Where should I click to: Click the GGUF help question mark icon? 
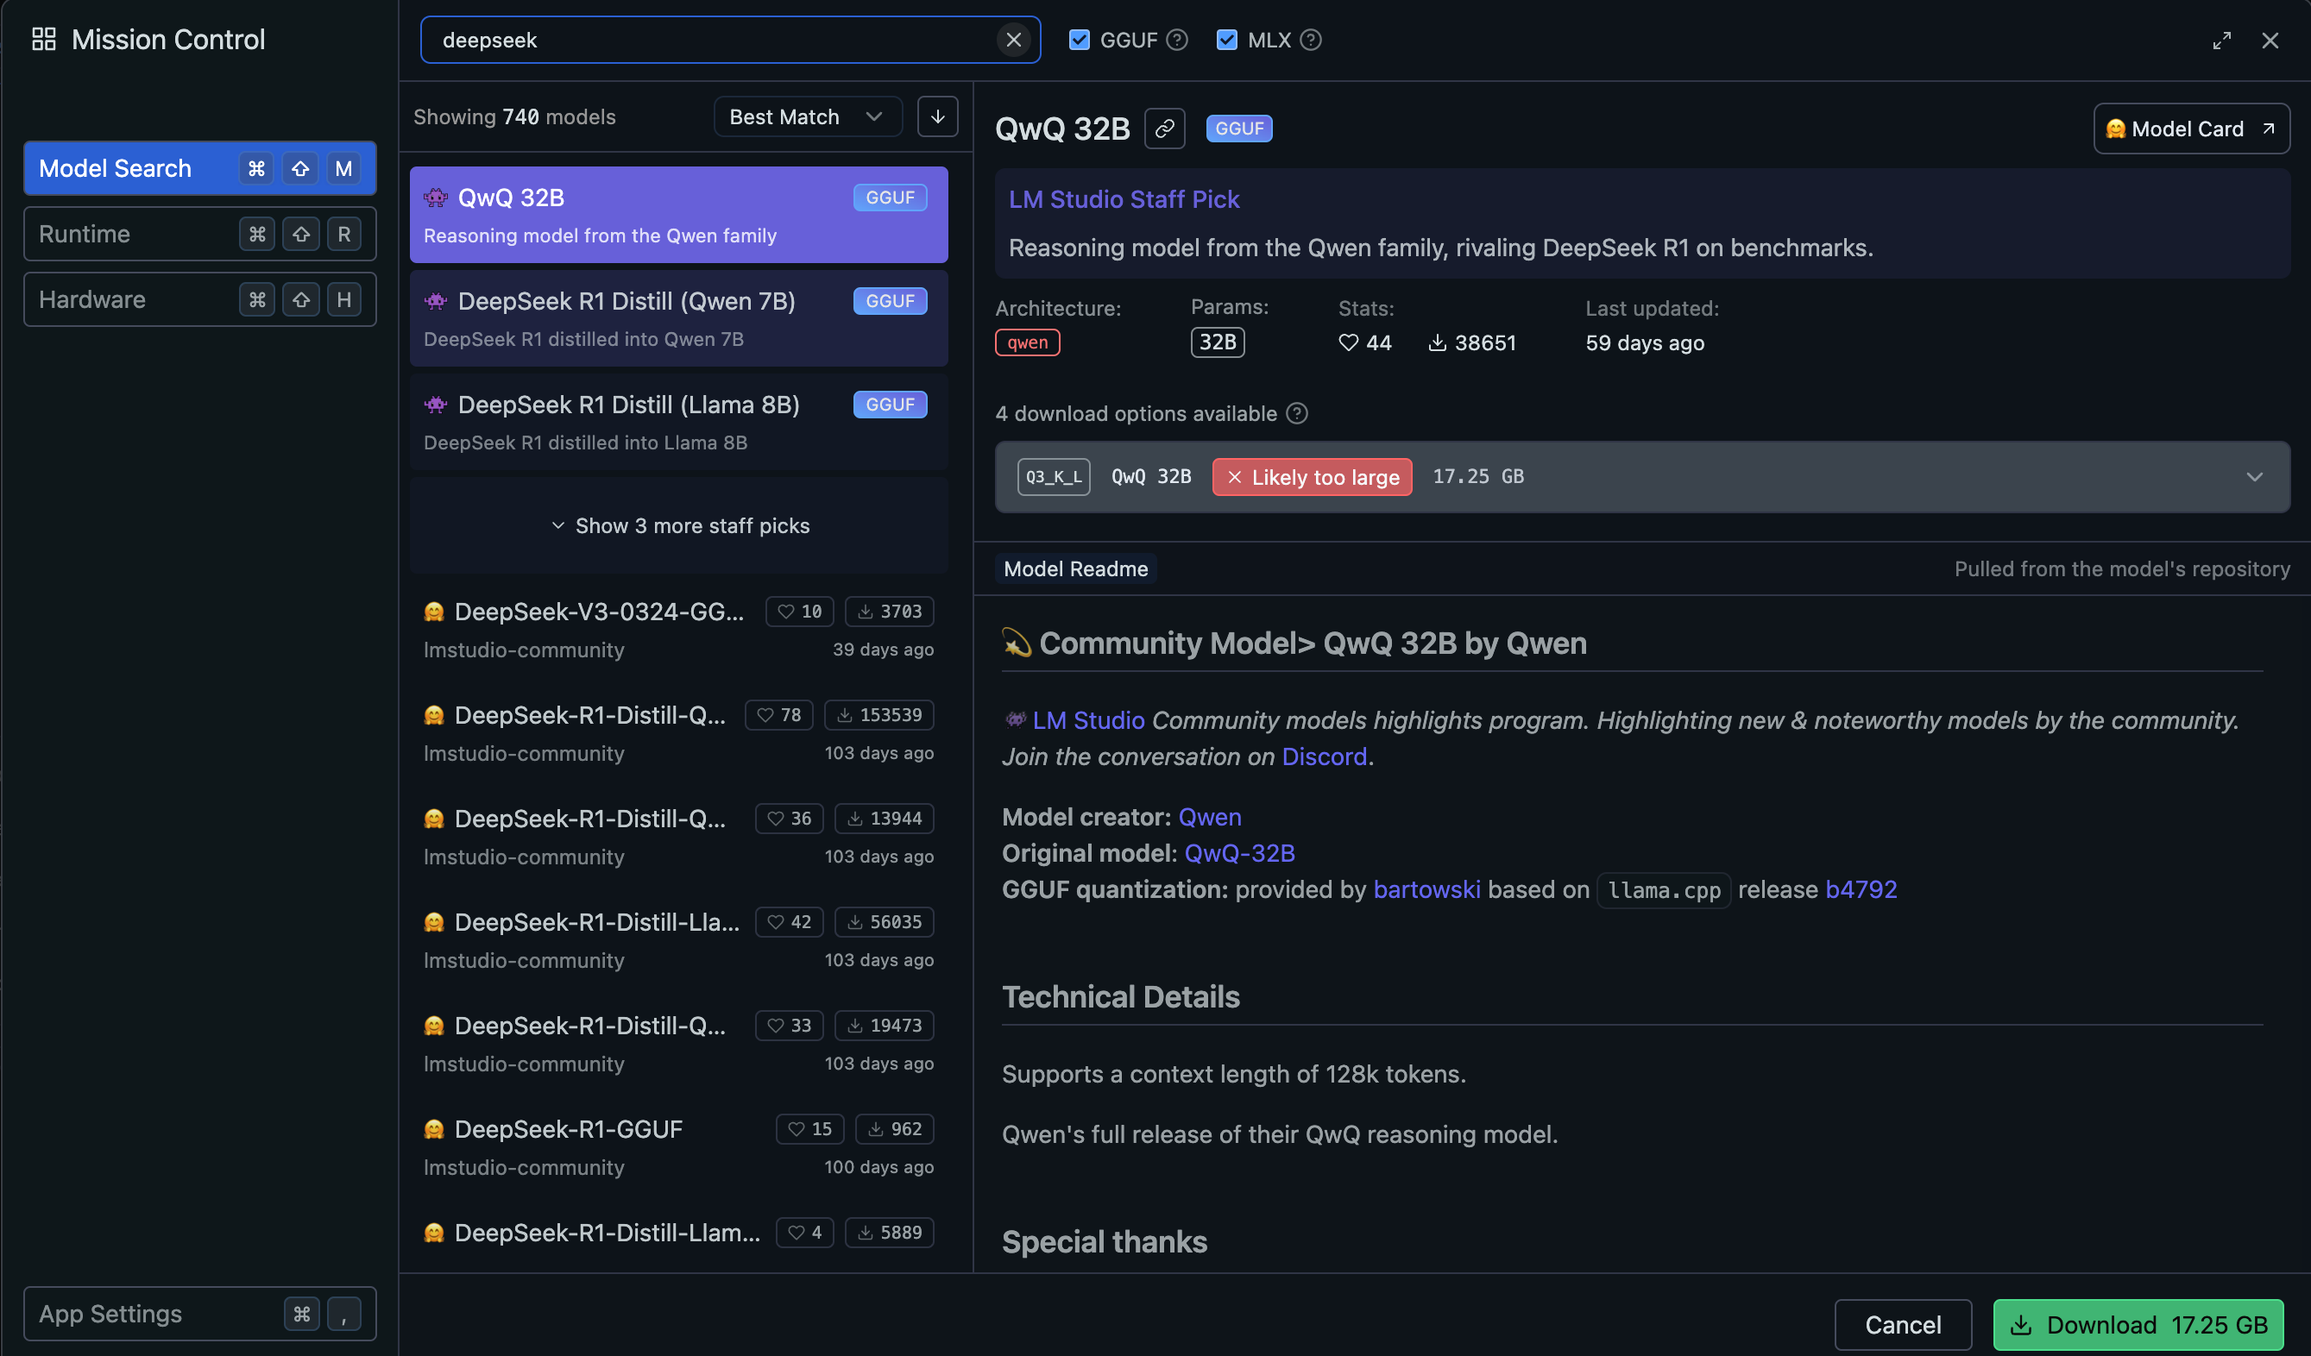pos(1178,40)
